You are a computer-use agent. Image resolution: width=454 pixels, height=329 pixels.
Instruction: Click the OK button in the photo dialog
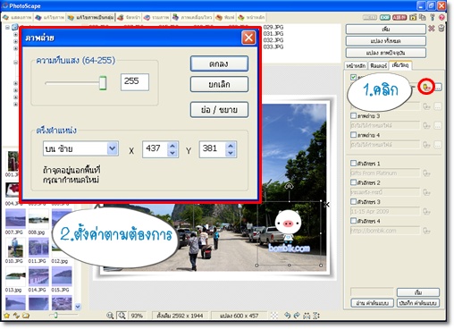coord(219,63)
